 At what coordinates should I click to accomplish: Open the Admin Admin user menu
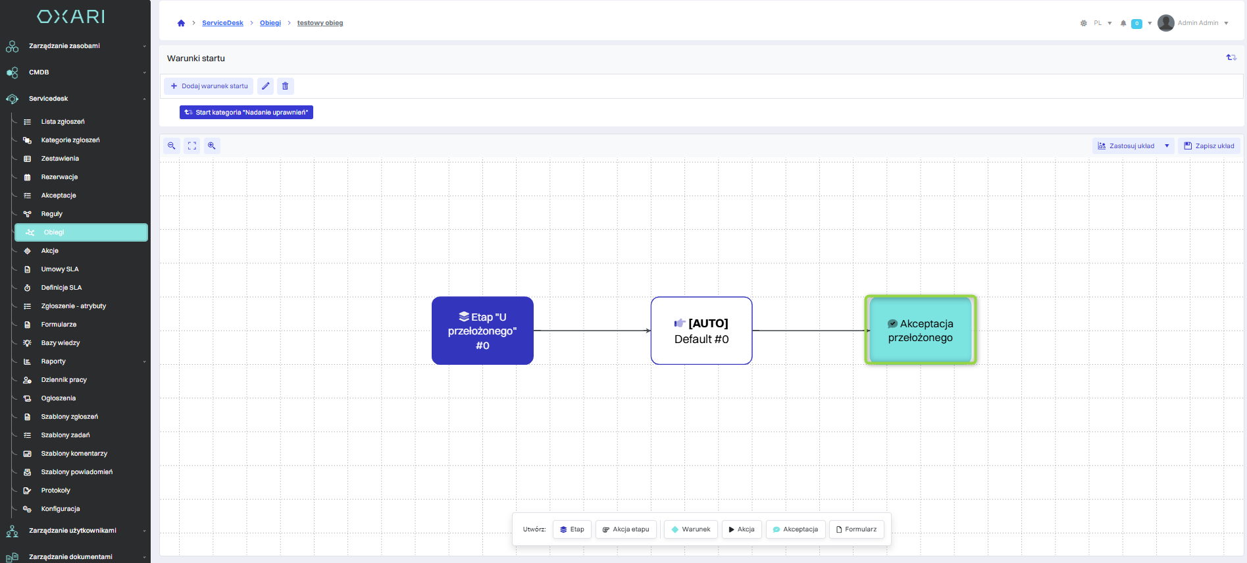[x=1193, y=23]
